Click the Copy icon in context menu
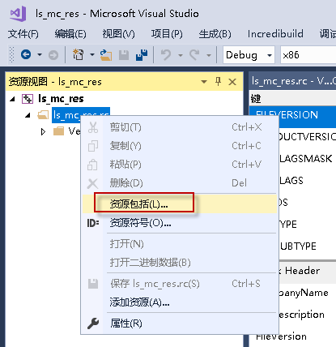Screen dimensions: 336x347 pyautogui.click(x=93, y=146)
